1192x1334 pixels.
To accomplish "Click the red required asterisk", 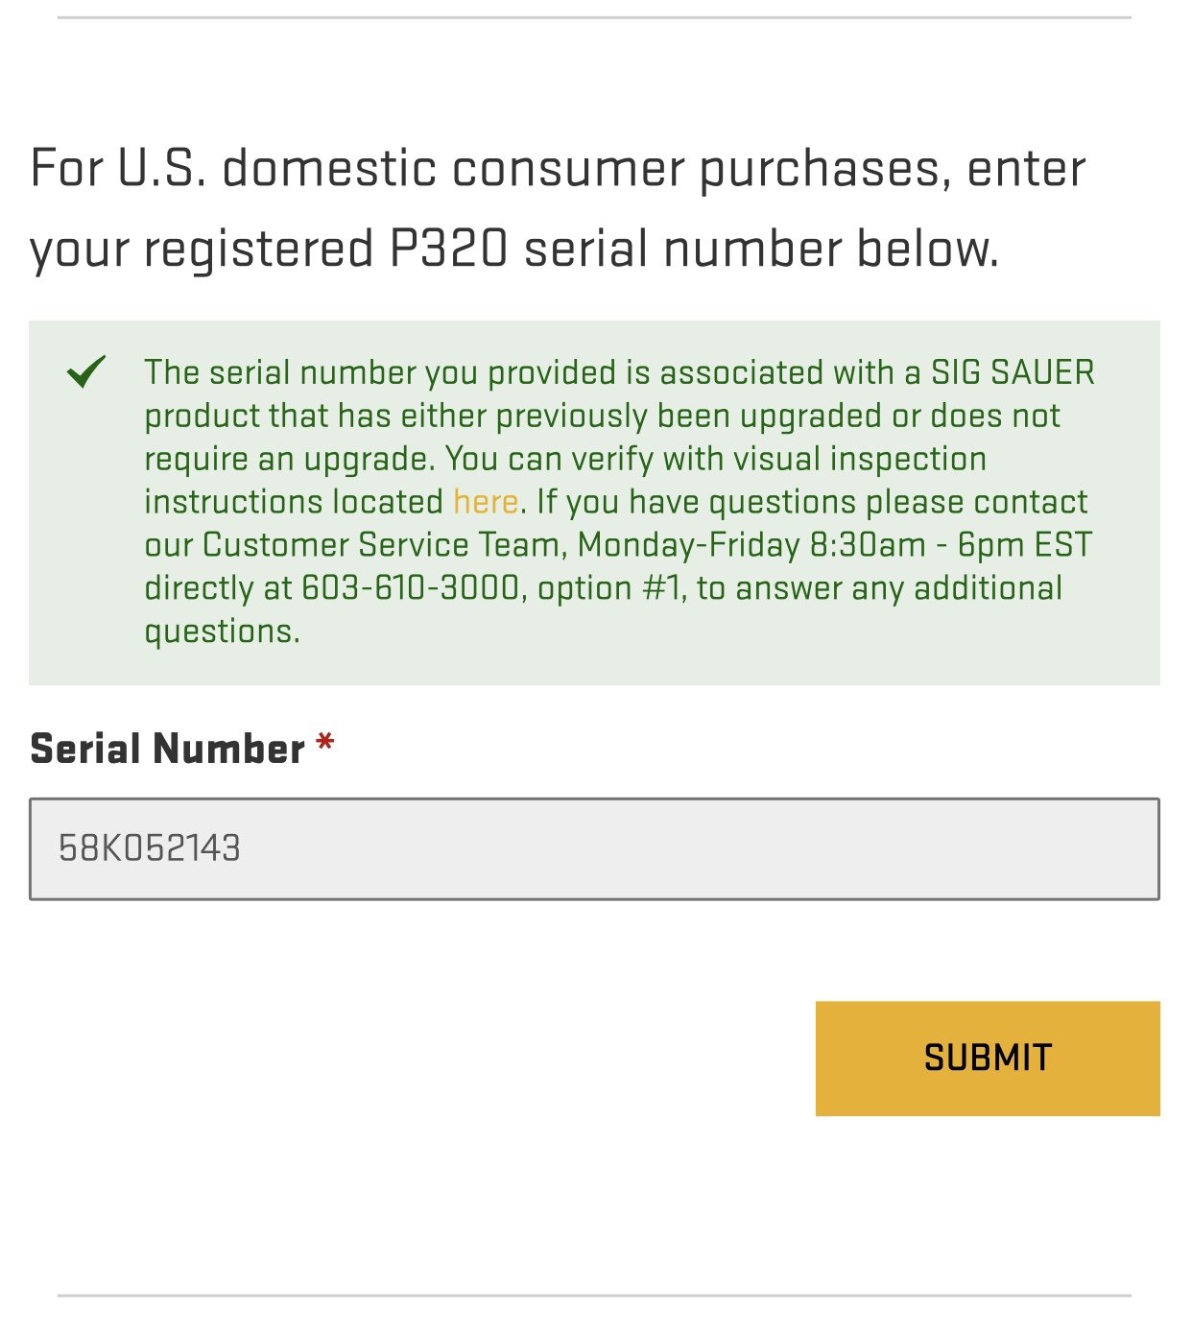I will [x=325, y=744].
